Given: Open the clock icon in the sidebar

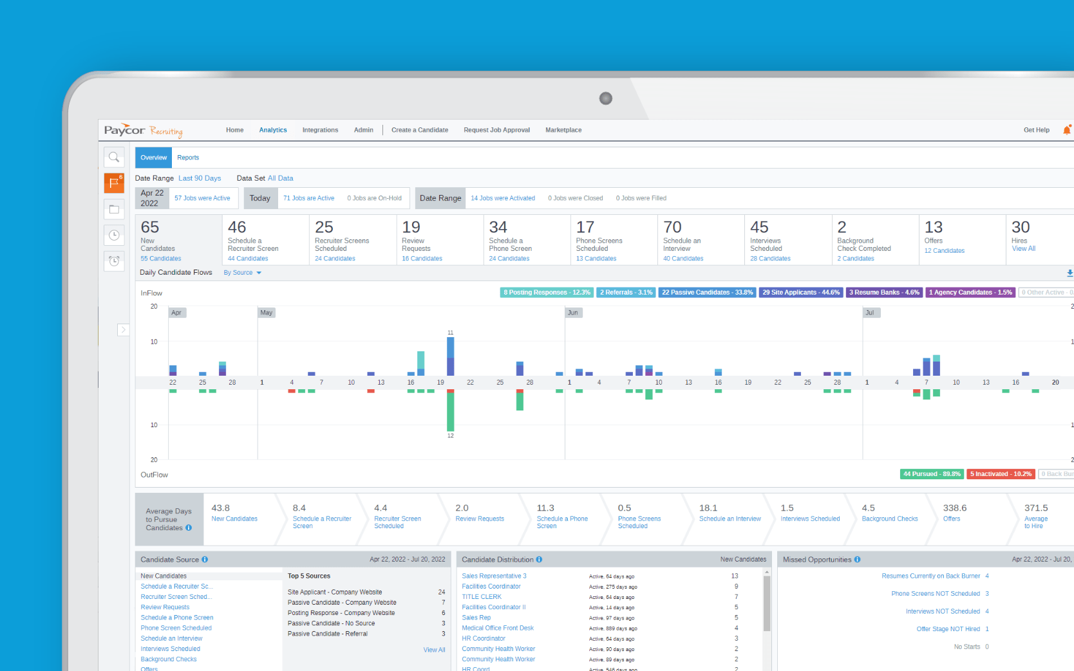Looking at the screenshot, I should pos(114,235).
